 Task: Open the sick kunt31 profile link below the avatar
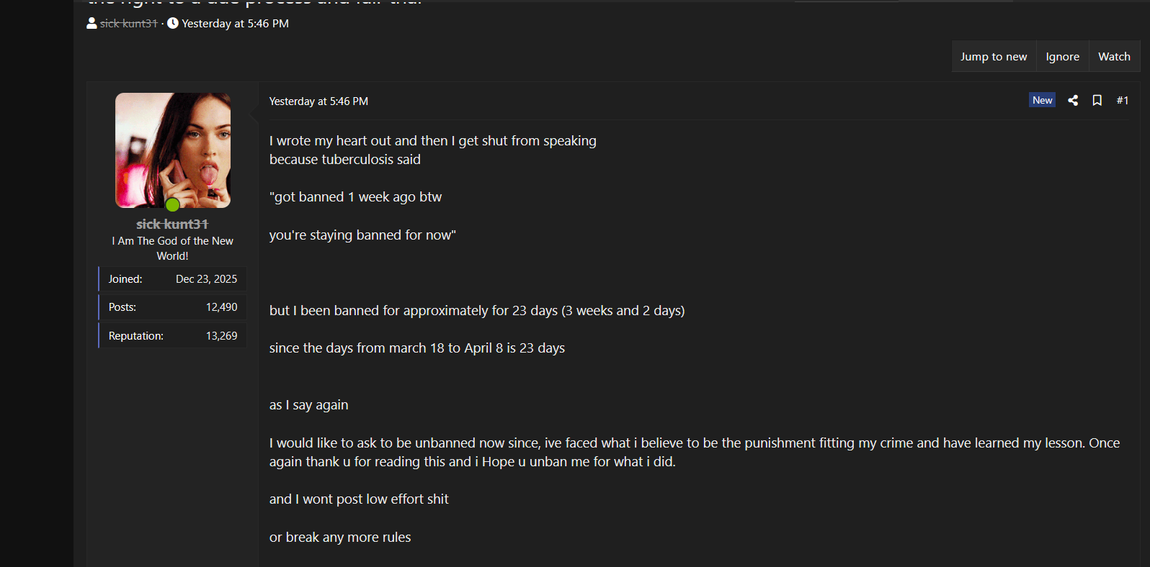[172, 224]
